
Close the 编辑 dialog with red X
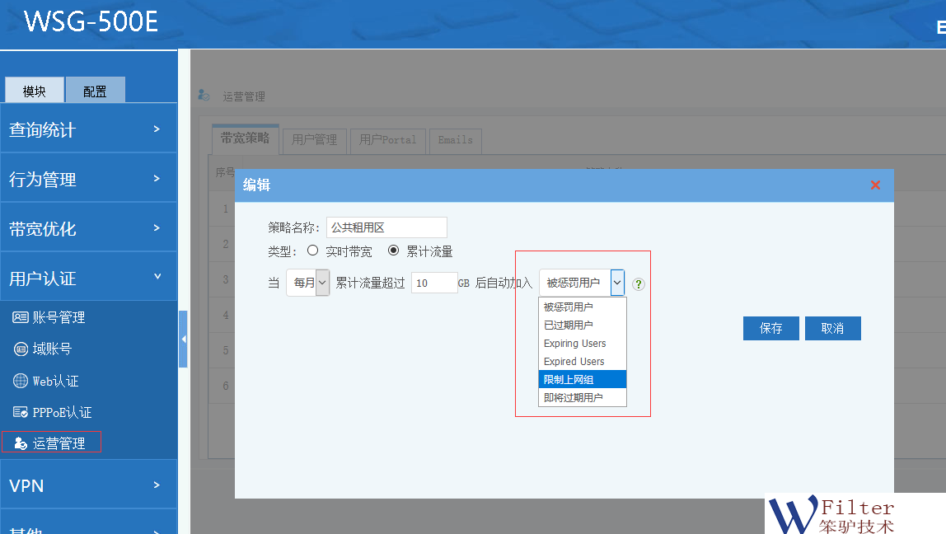(x=875, y=185)
